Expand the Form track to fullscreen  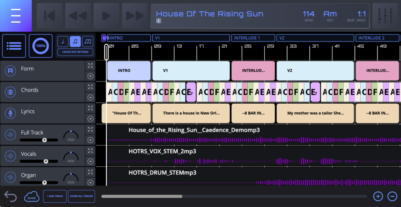click(x=90, y=65)
